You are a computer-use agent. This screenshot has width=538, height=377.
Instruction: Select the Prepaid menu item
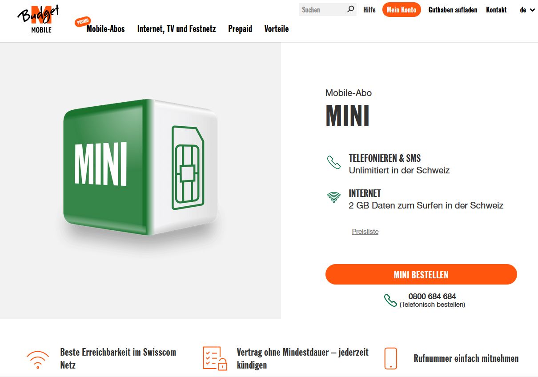click(x=240, y=28)
